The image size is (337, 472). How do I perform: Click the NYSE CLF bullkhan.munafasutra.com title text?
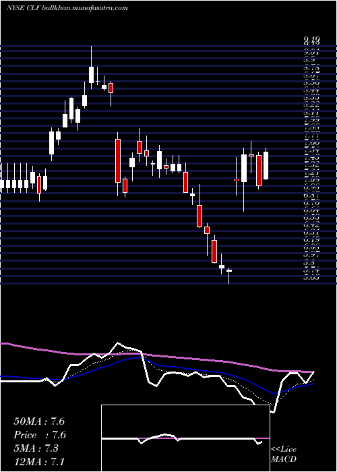(x=67, y=8)
